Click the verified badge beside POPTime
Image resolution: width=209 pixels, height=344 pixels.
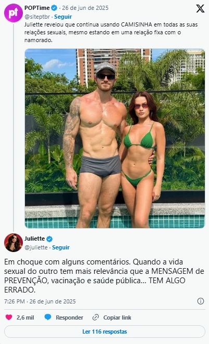coord(54,8)
